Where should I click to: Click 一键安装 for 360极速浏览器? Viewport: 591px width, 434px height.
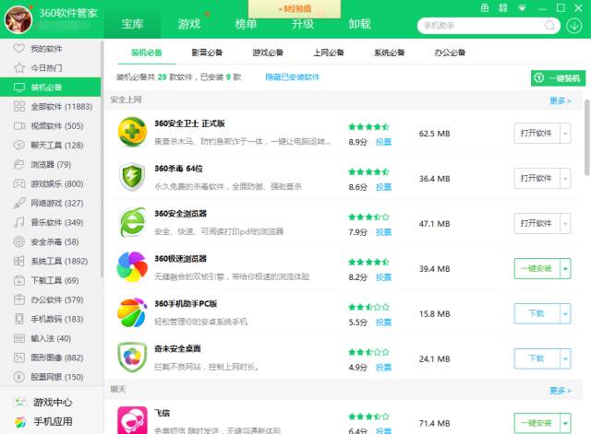coord(537,268)
